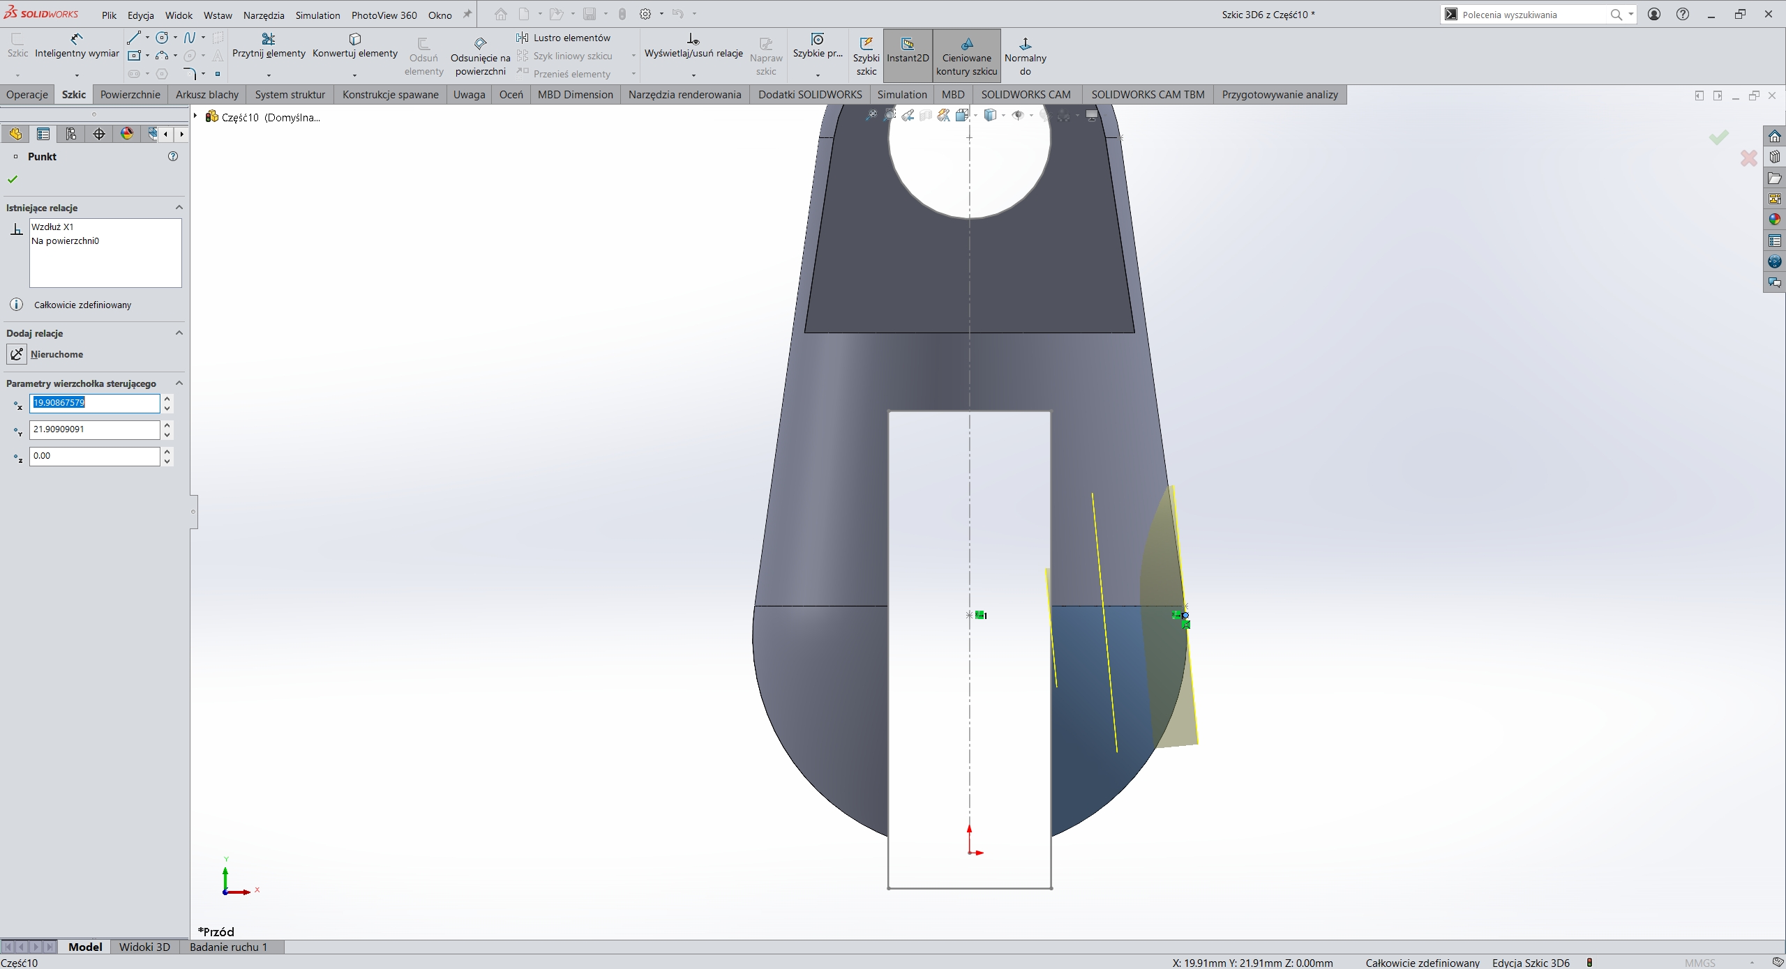This screenshot has height=969, width=1786.
Task: Open Konwertuj elementy dropdown arrow
Action: pos(355,75)
